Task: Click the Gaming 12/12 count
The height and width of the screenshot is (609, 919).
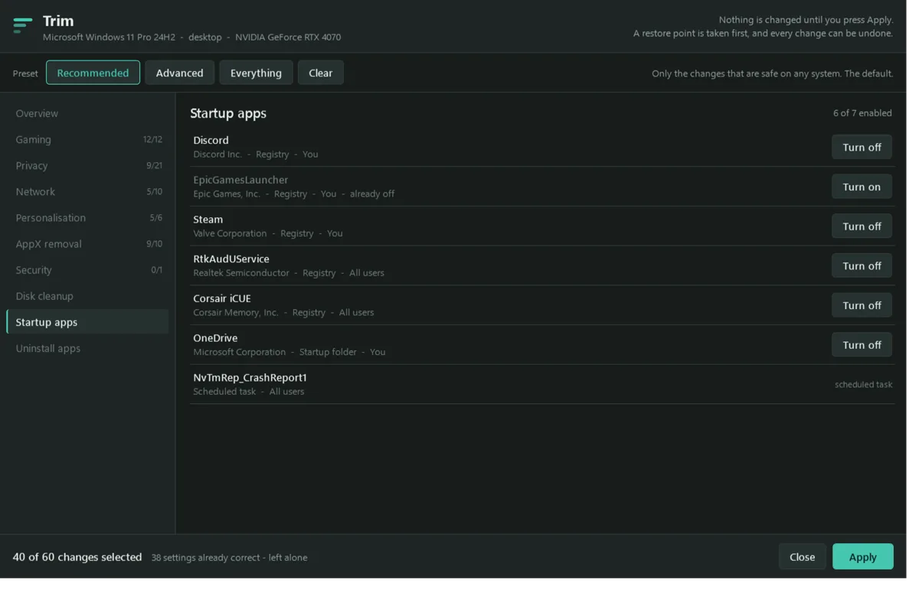Action: pos(152,139)
